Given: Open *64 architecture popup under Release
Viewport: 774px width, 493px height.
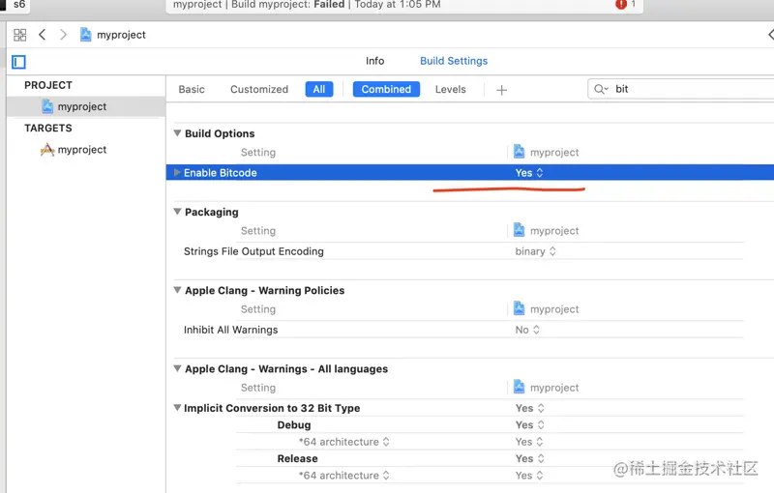Looking at the screenshot, I should click(344, 476).
